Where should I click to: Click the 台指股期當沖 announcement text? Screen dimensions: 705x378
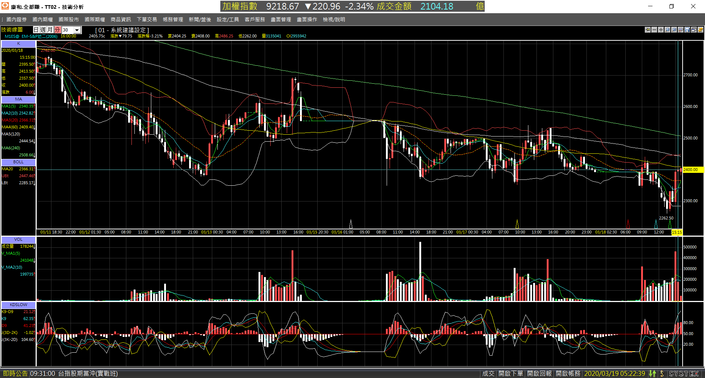88,374
